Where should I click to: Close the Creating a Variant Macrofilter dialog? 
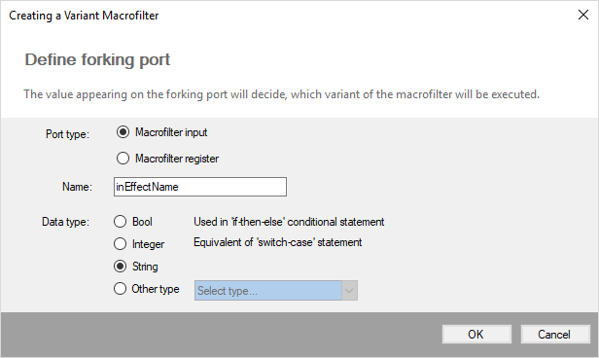[x=583, y=15]
